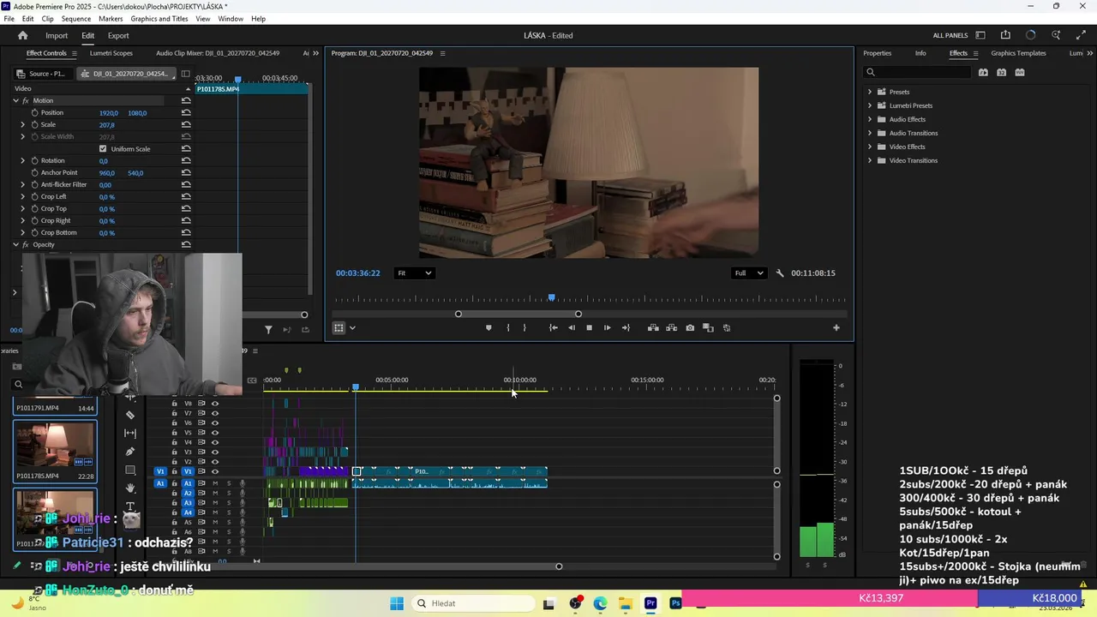
Task: Toggle the lock on track V5
Action: [x=175, y=432]
